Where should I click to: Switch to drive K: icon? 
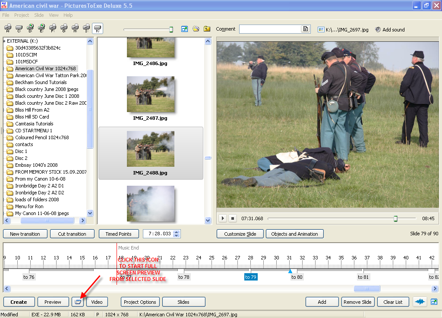(x=98, y=28)
